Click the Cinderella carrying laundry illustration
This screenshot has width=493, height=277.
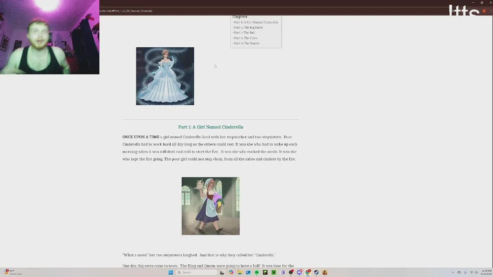point(211,206)
